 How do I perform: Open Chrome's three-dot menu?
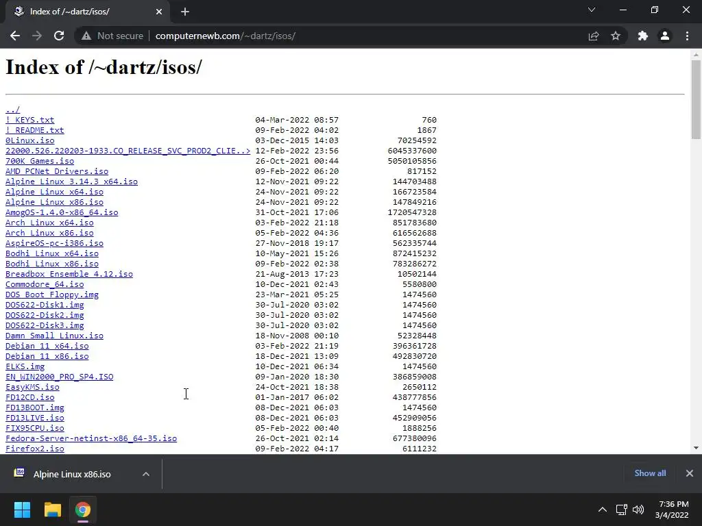tap(687, 36)
